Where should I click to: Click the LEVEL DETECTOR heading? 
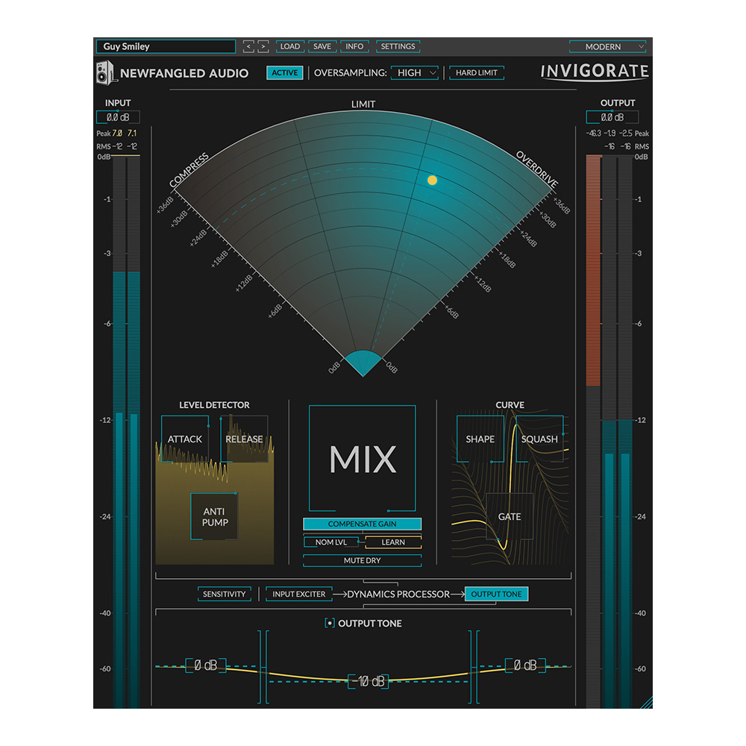click(214, 405)
